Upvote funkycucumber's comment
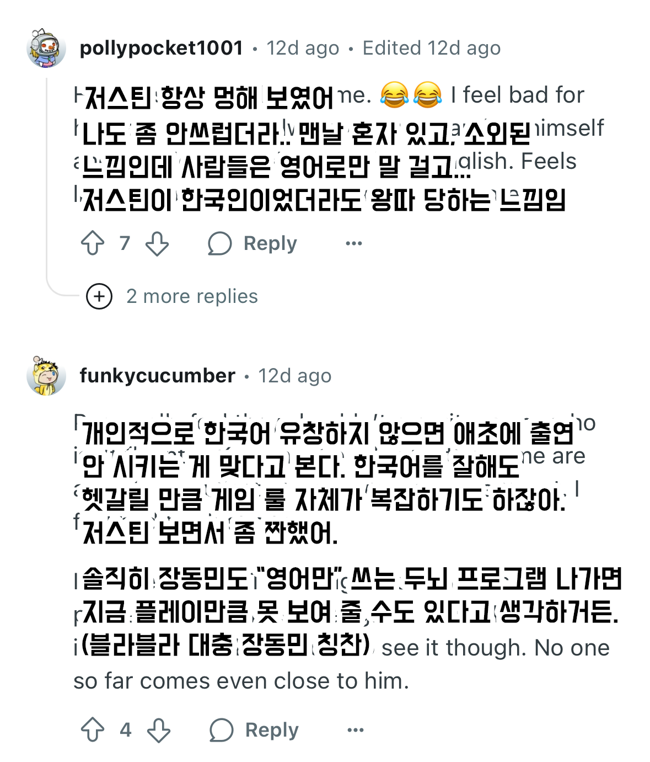 pyautogui.click(x=93, y=730)
